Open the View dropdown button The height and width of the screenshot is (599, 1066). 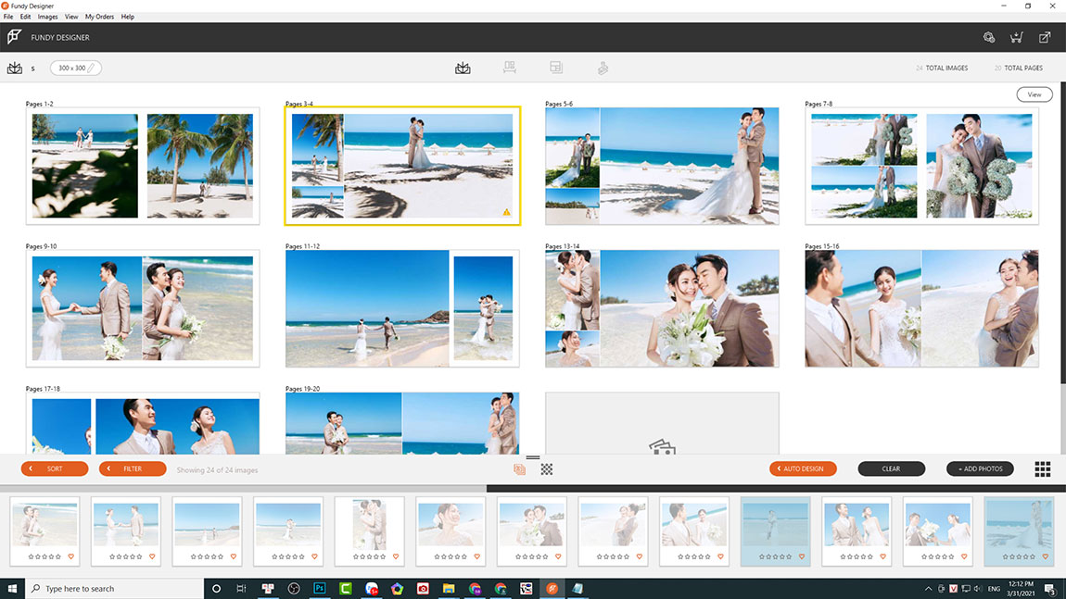click(1034, 94)
